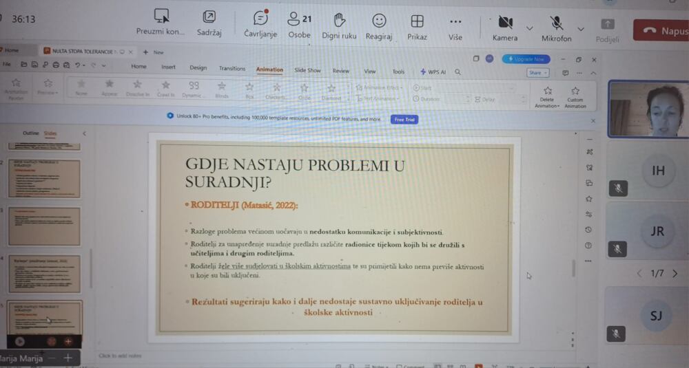
Task: Click the Free Trial button
Action: (x=403, y=120)
